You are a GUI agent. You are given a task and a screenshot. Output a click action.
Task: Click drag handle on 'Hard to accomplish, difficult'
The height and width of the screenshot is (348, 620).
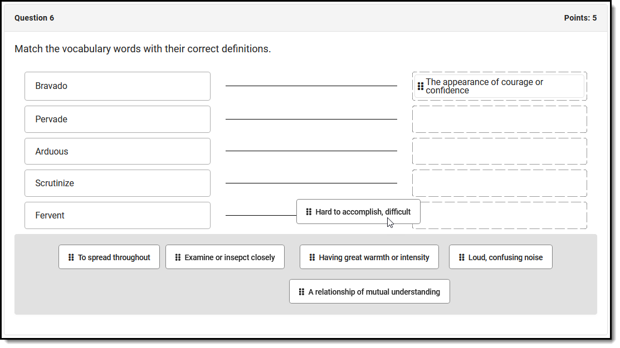309,212
